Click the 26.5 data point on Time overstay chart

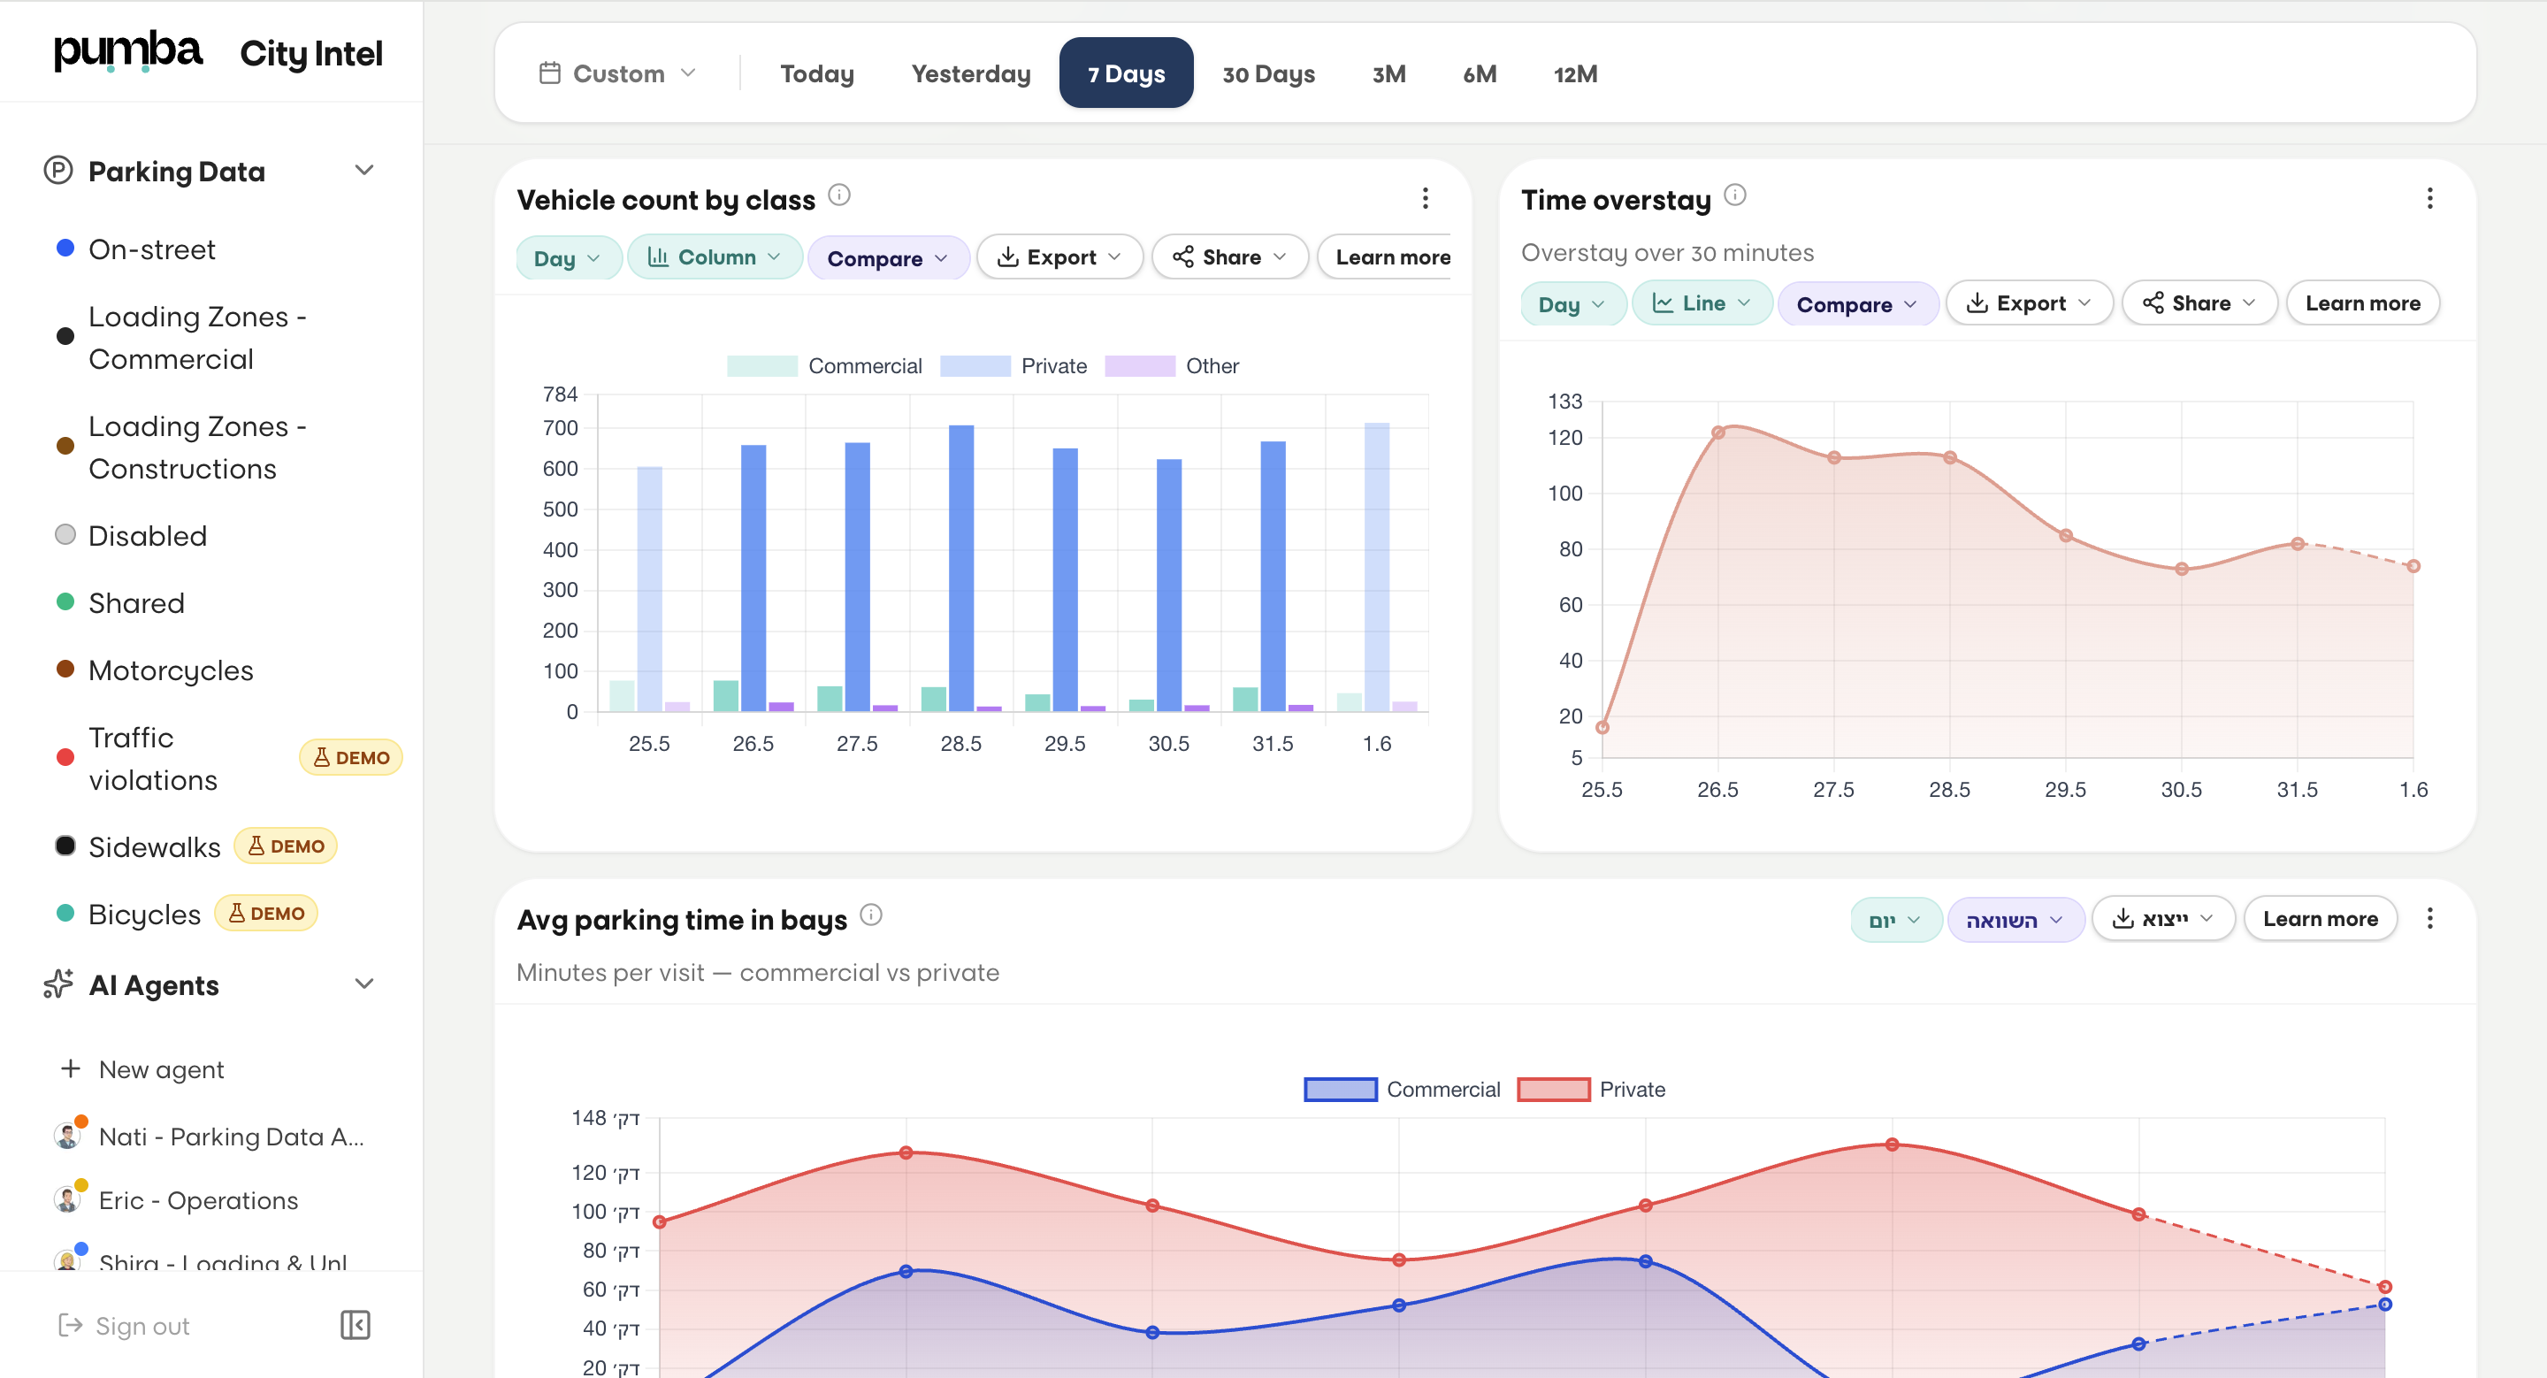1718,432
